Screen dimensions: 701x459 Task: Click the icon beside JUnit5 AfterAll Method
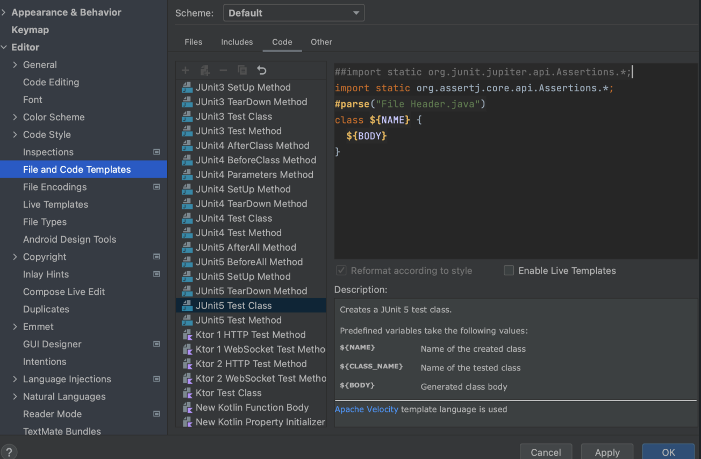[x=187, y=247]
